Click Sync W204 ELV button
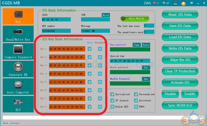207x126 pixels. point(180,105)
